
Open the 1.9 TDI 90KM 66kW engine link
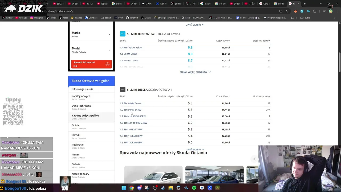[x=130, y=110]
